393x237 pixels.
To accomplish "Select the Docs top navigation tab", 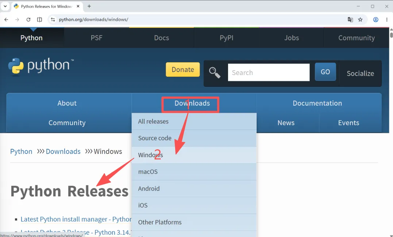I will [161, 38].
